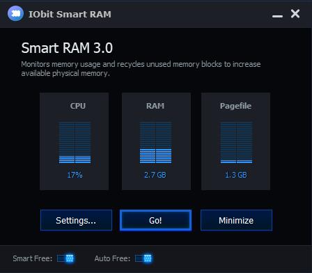The image size is (312, 273).
Task: Click the Smart RAM 3.0 heading
Action: pyautogui.click(x=67, y=48)
